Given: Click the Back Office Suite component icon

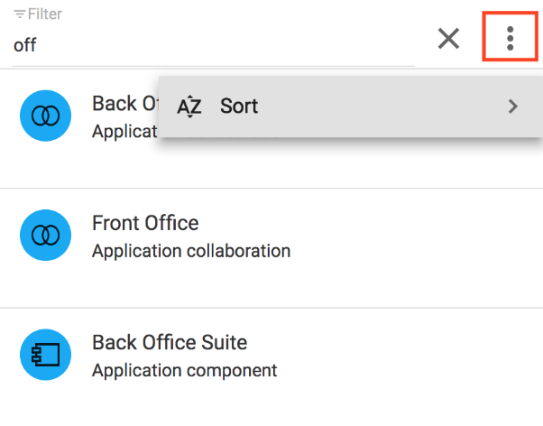Looking at the screenshot, I should click(45, 355).
